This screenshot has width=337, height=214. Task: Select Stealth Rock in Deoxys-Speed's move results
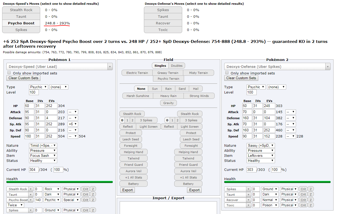21,10
